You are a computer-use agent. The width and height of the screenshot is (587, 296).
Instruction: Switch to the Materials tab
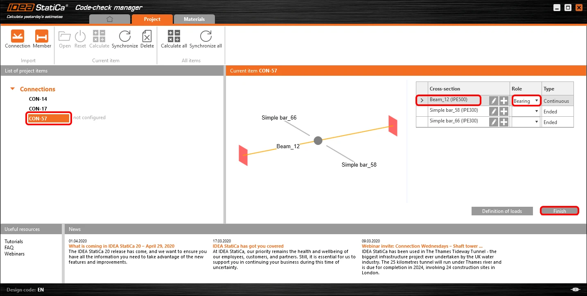click(x=194, y=19)
